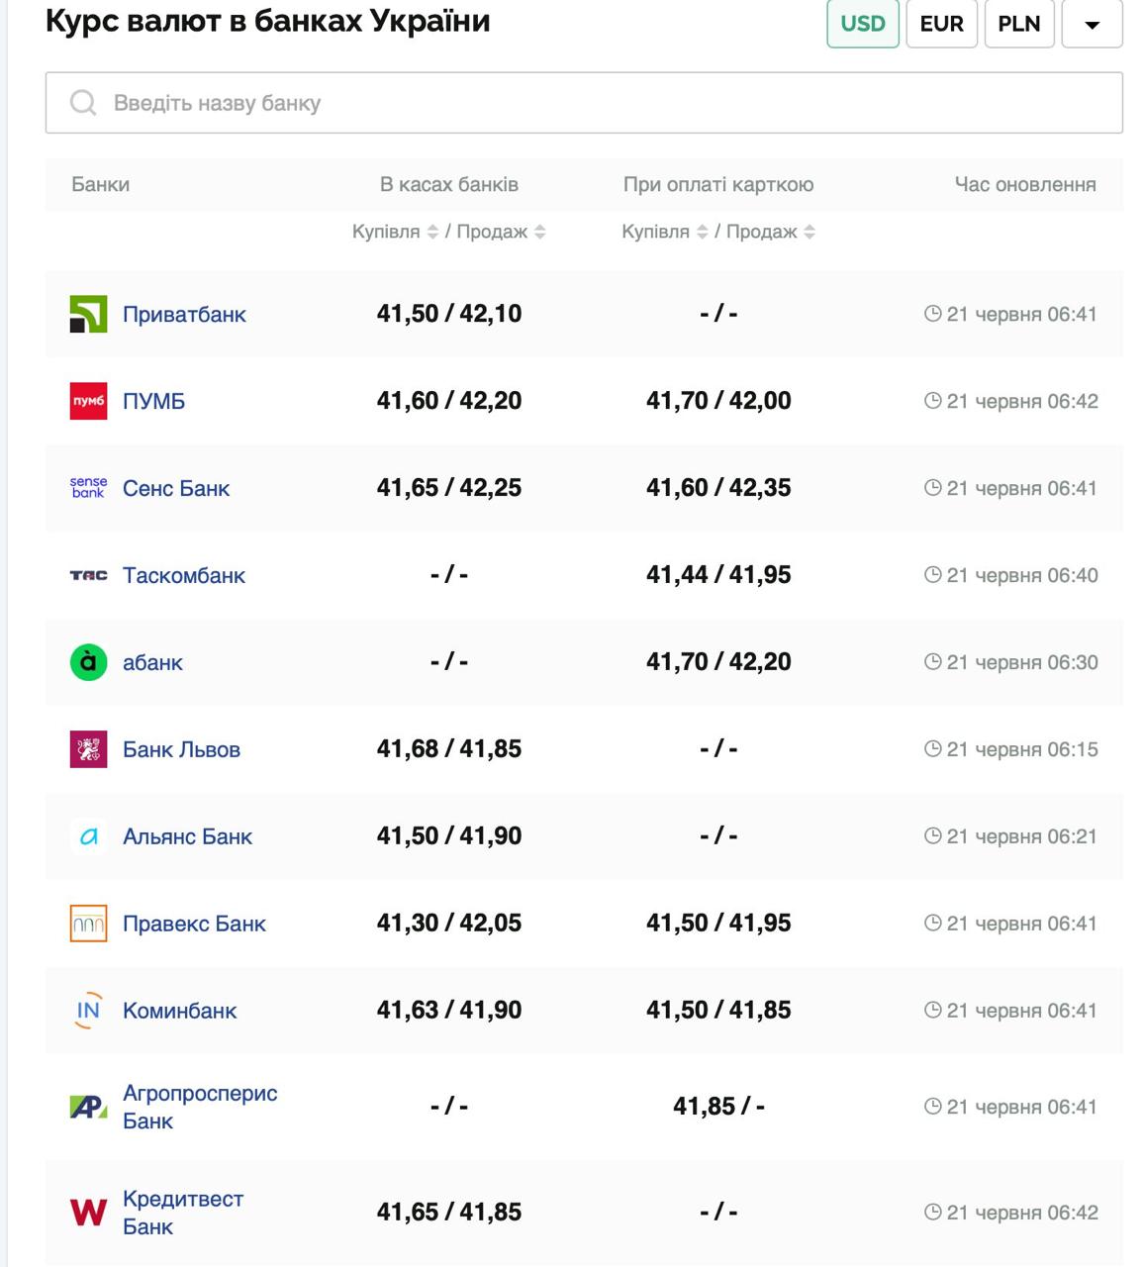
Task: Click the Агропросперис Банк AP logo
Action: coord(88,1107)
